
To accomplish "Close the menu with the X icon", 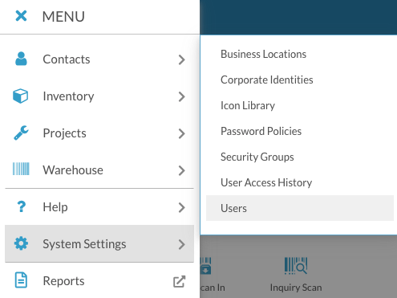I will click(21, 16).
